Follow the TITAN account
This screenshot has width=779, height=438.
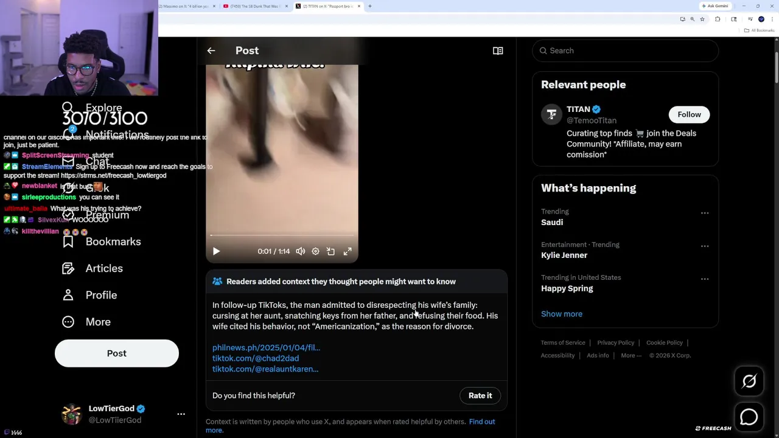[x=689, y=114]
